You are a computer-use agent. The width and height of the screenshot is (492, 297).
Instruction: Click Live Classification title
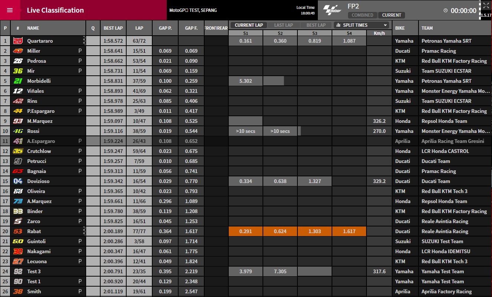coord(55,10)
